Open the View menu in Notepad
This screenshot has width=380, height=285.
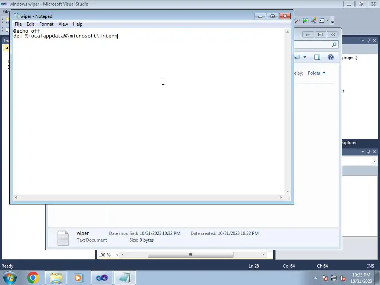point(63,24)
